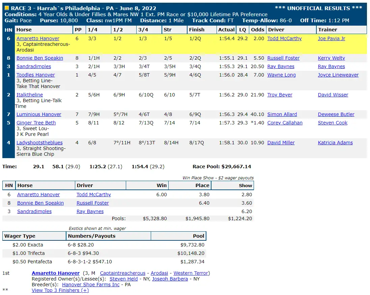Open driver Russell Foster in results table
This screenshot has height=295, width=370.
tap(283, 58)
